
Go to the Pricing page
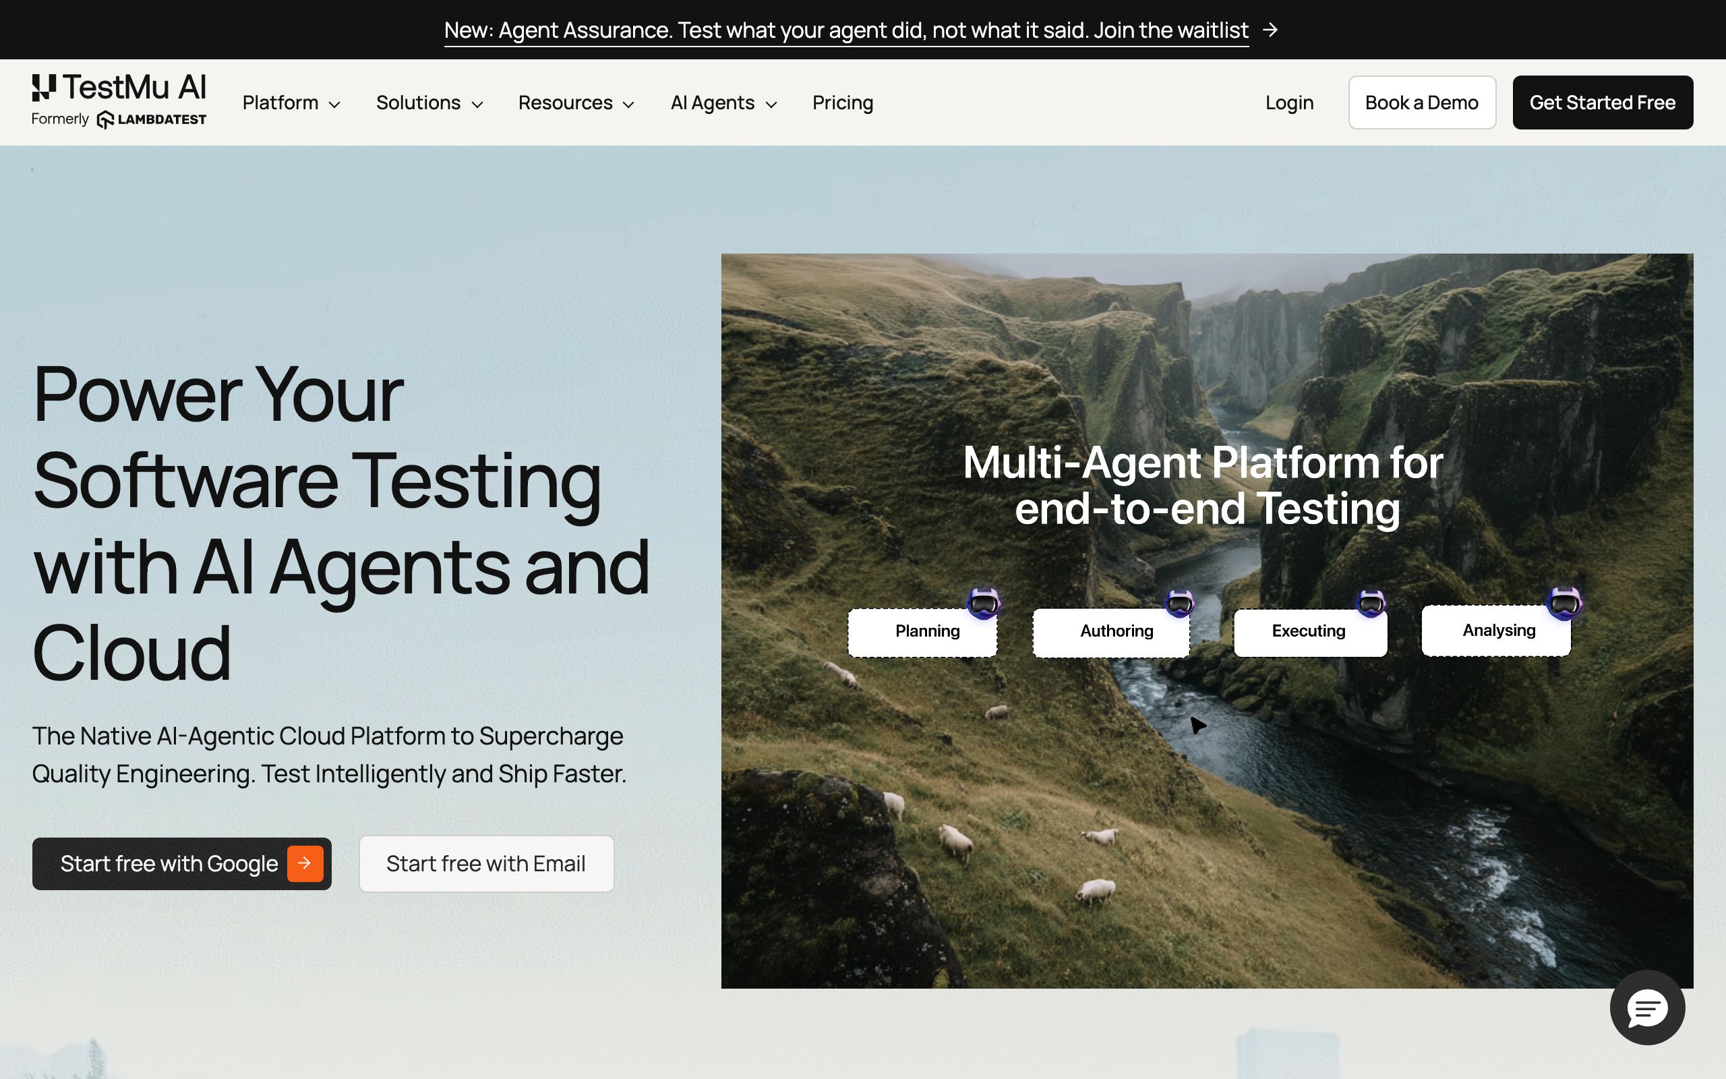click(x=842, y=103)
